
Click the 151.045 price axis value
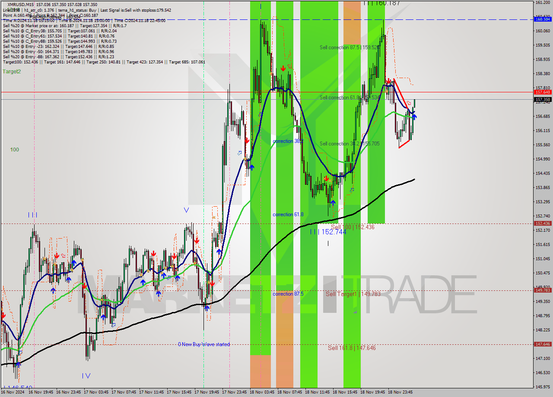point(542,259)
